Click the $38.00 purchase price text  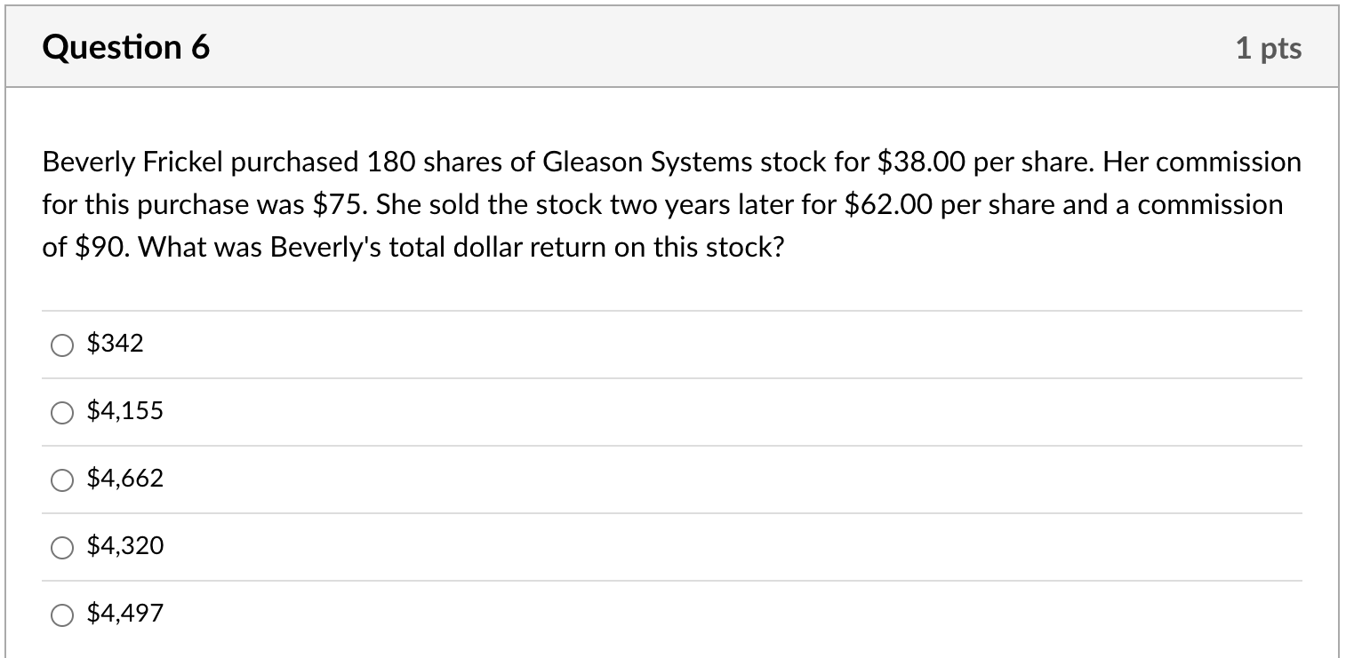coord(921,163)
